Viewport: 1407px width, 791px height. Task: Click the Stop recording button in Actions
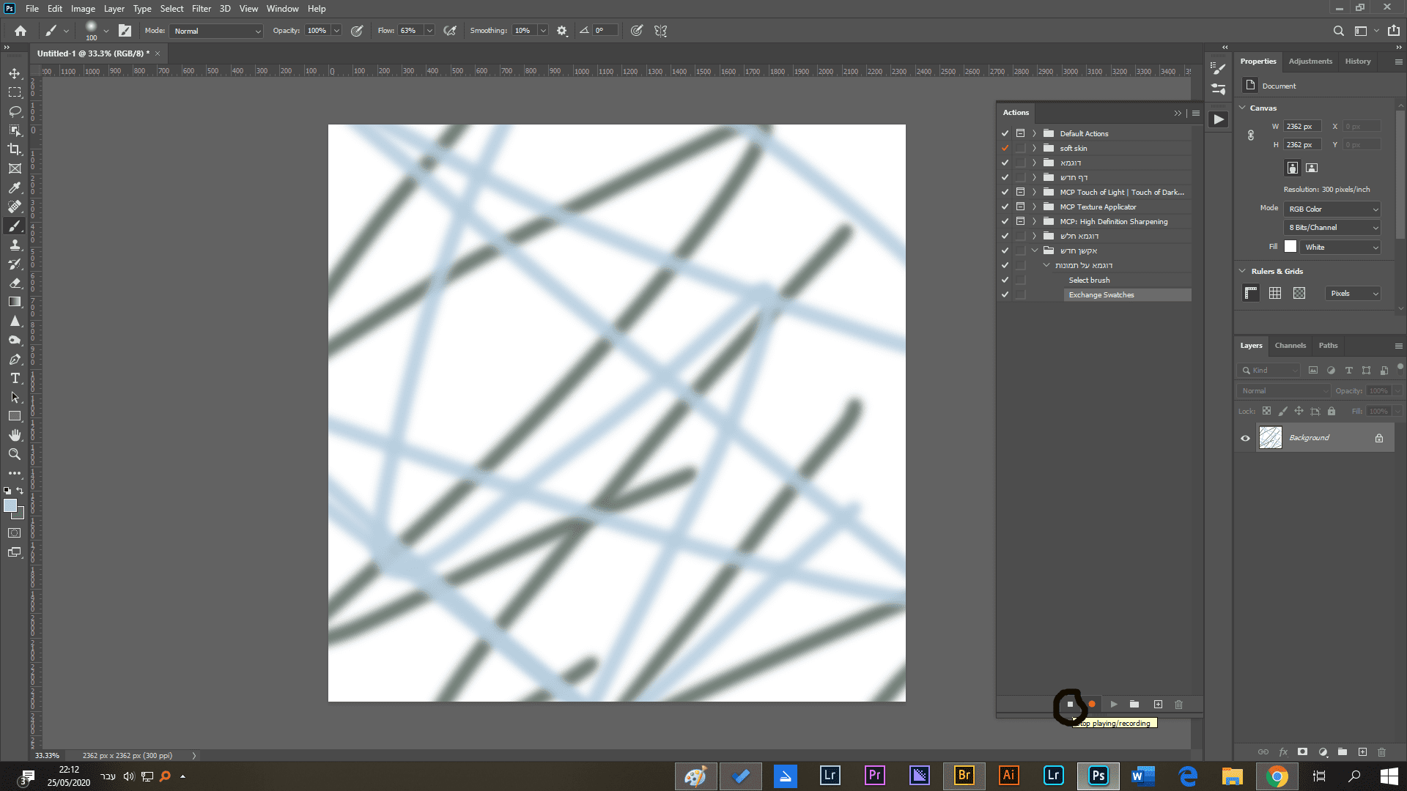tap(1070, 704)
